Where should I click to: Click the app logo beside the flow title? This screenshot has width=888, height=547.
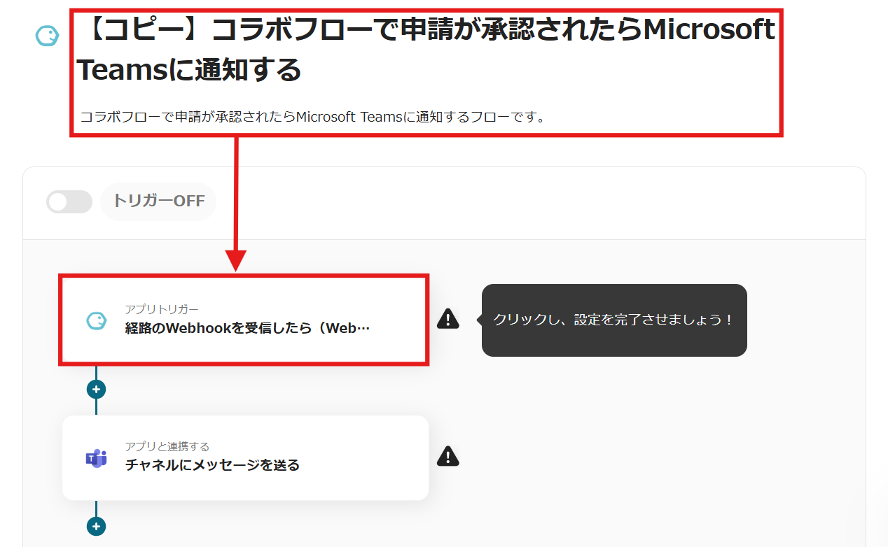[x=48, y=36]
